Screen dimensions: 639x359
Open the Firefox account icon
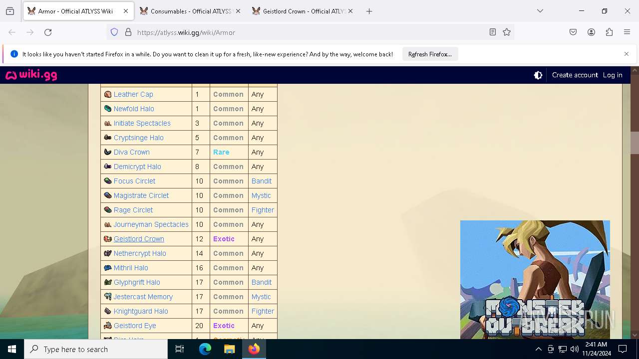coord(591,32)
